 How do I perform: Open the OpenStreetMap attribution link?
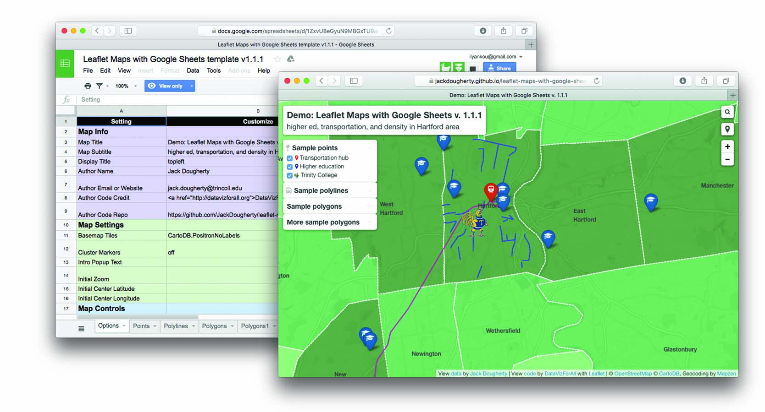click(x=633, y=374)
